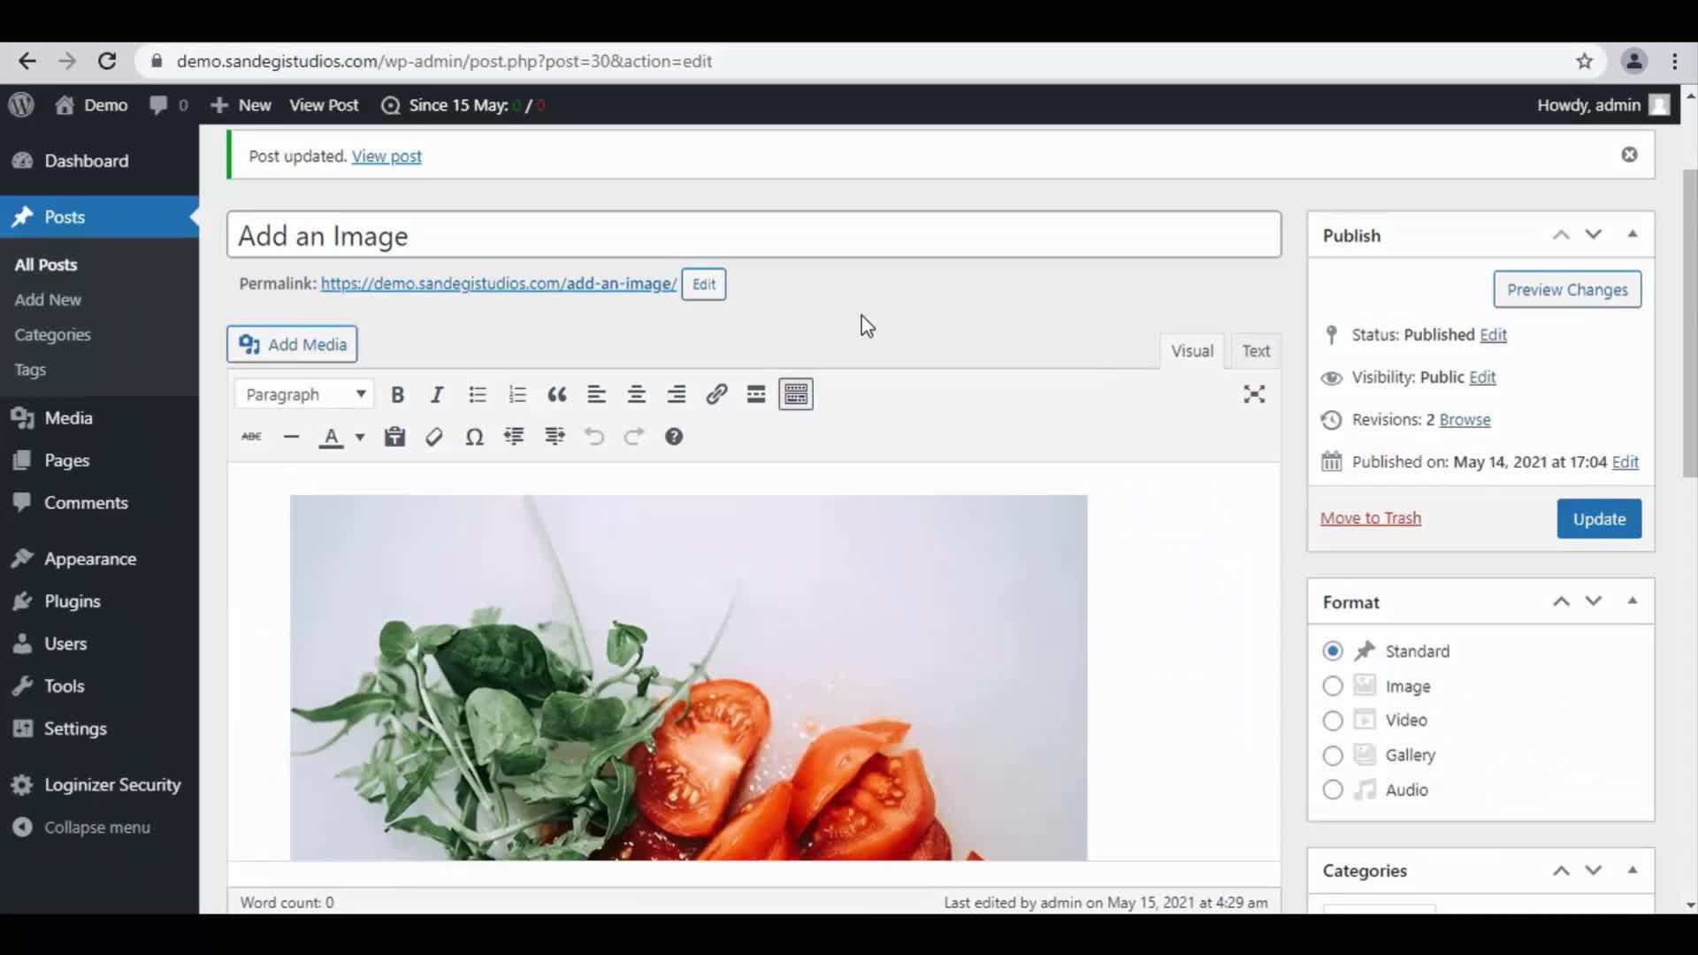
Task: Open keyboard shortcuts help icon
Action: pos(674,437)
